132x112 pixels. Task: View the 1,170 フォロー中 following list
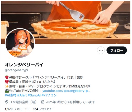(x=17, y=109)
